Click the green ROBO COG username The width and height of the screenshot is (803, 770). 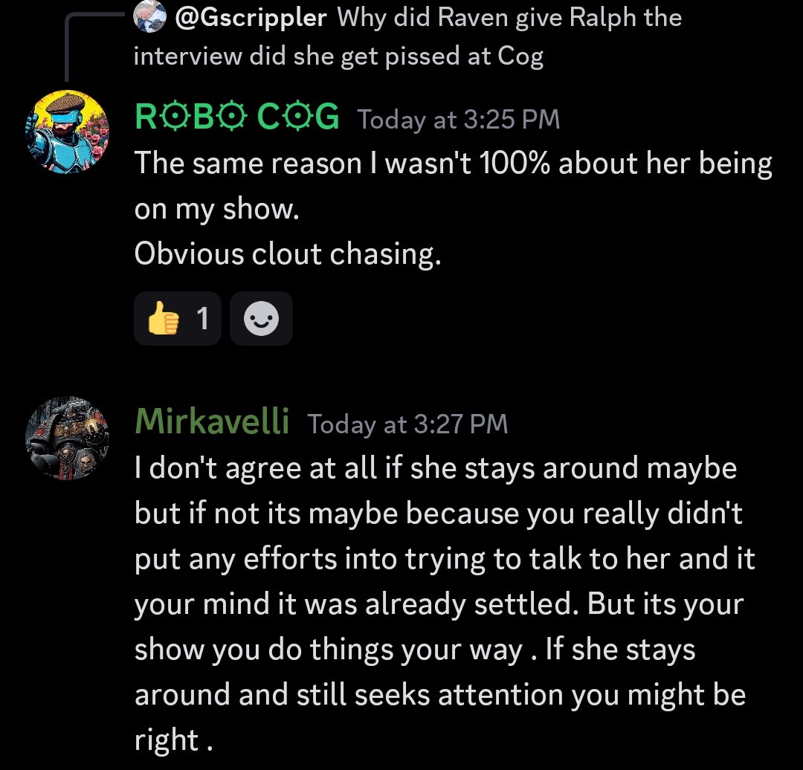(237, 117)
